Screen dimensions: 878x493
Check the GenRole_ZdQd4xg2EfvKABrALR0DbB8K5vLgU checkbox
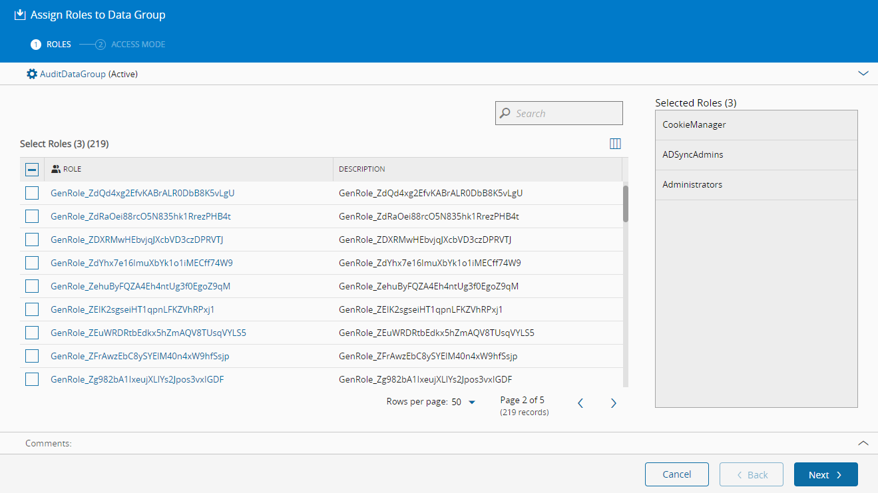(32, 193)
